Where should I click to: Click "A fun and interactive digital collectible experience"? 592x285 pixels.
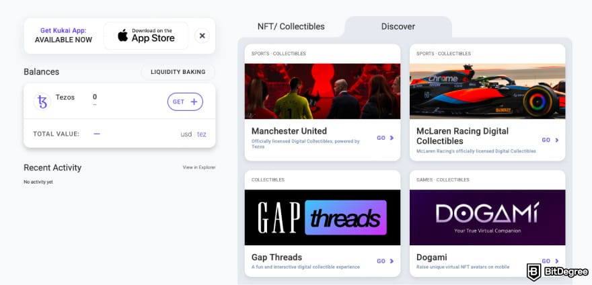[x=305, y=267]
